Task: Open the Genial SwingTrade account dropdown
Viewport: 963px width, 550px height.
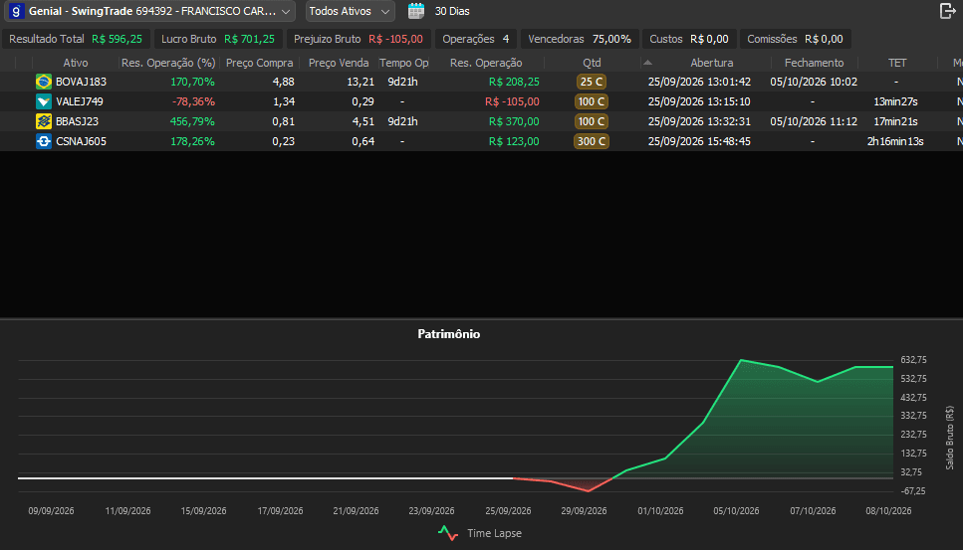Action: click(x=151, y=11)
